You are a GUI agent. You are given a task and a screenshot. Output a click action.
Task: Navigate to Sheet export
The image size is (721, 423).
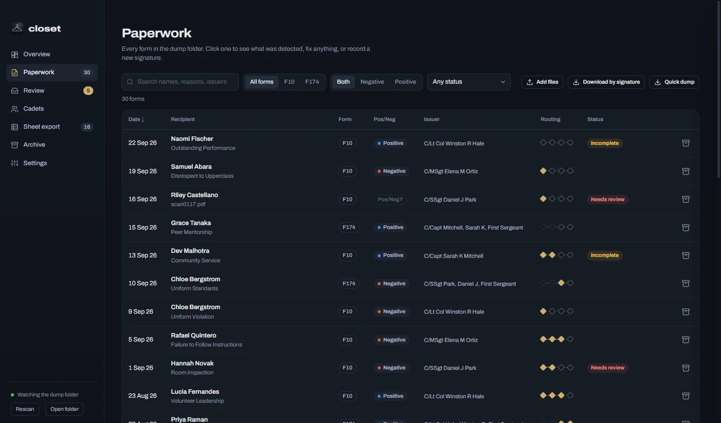52,127
